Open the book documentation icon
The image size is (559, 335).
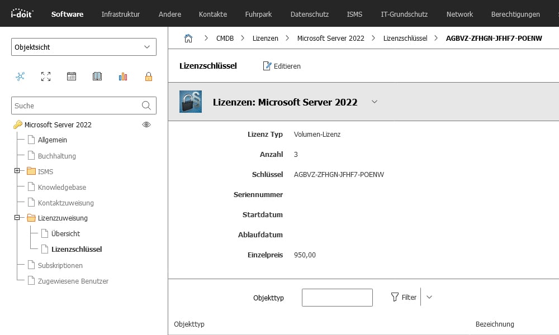coord(97,76)
